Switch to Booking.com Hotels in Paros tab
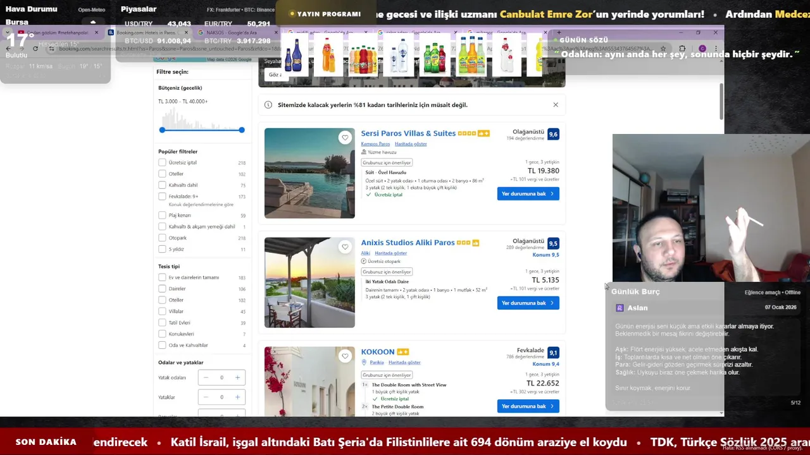Image resolution: width=810 pixels, height=455 pixels. coord(147,32)
